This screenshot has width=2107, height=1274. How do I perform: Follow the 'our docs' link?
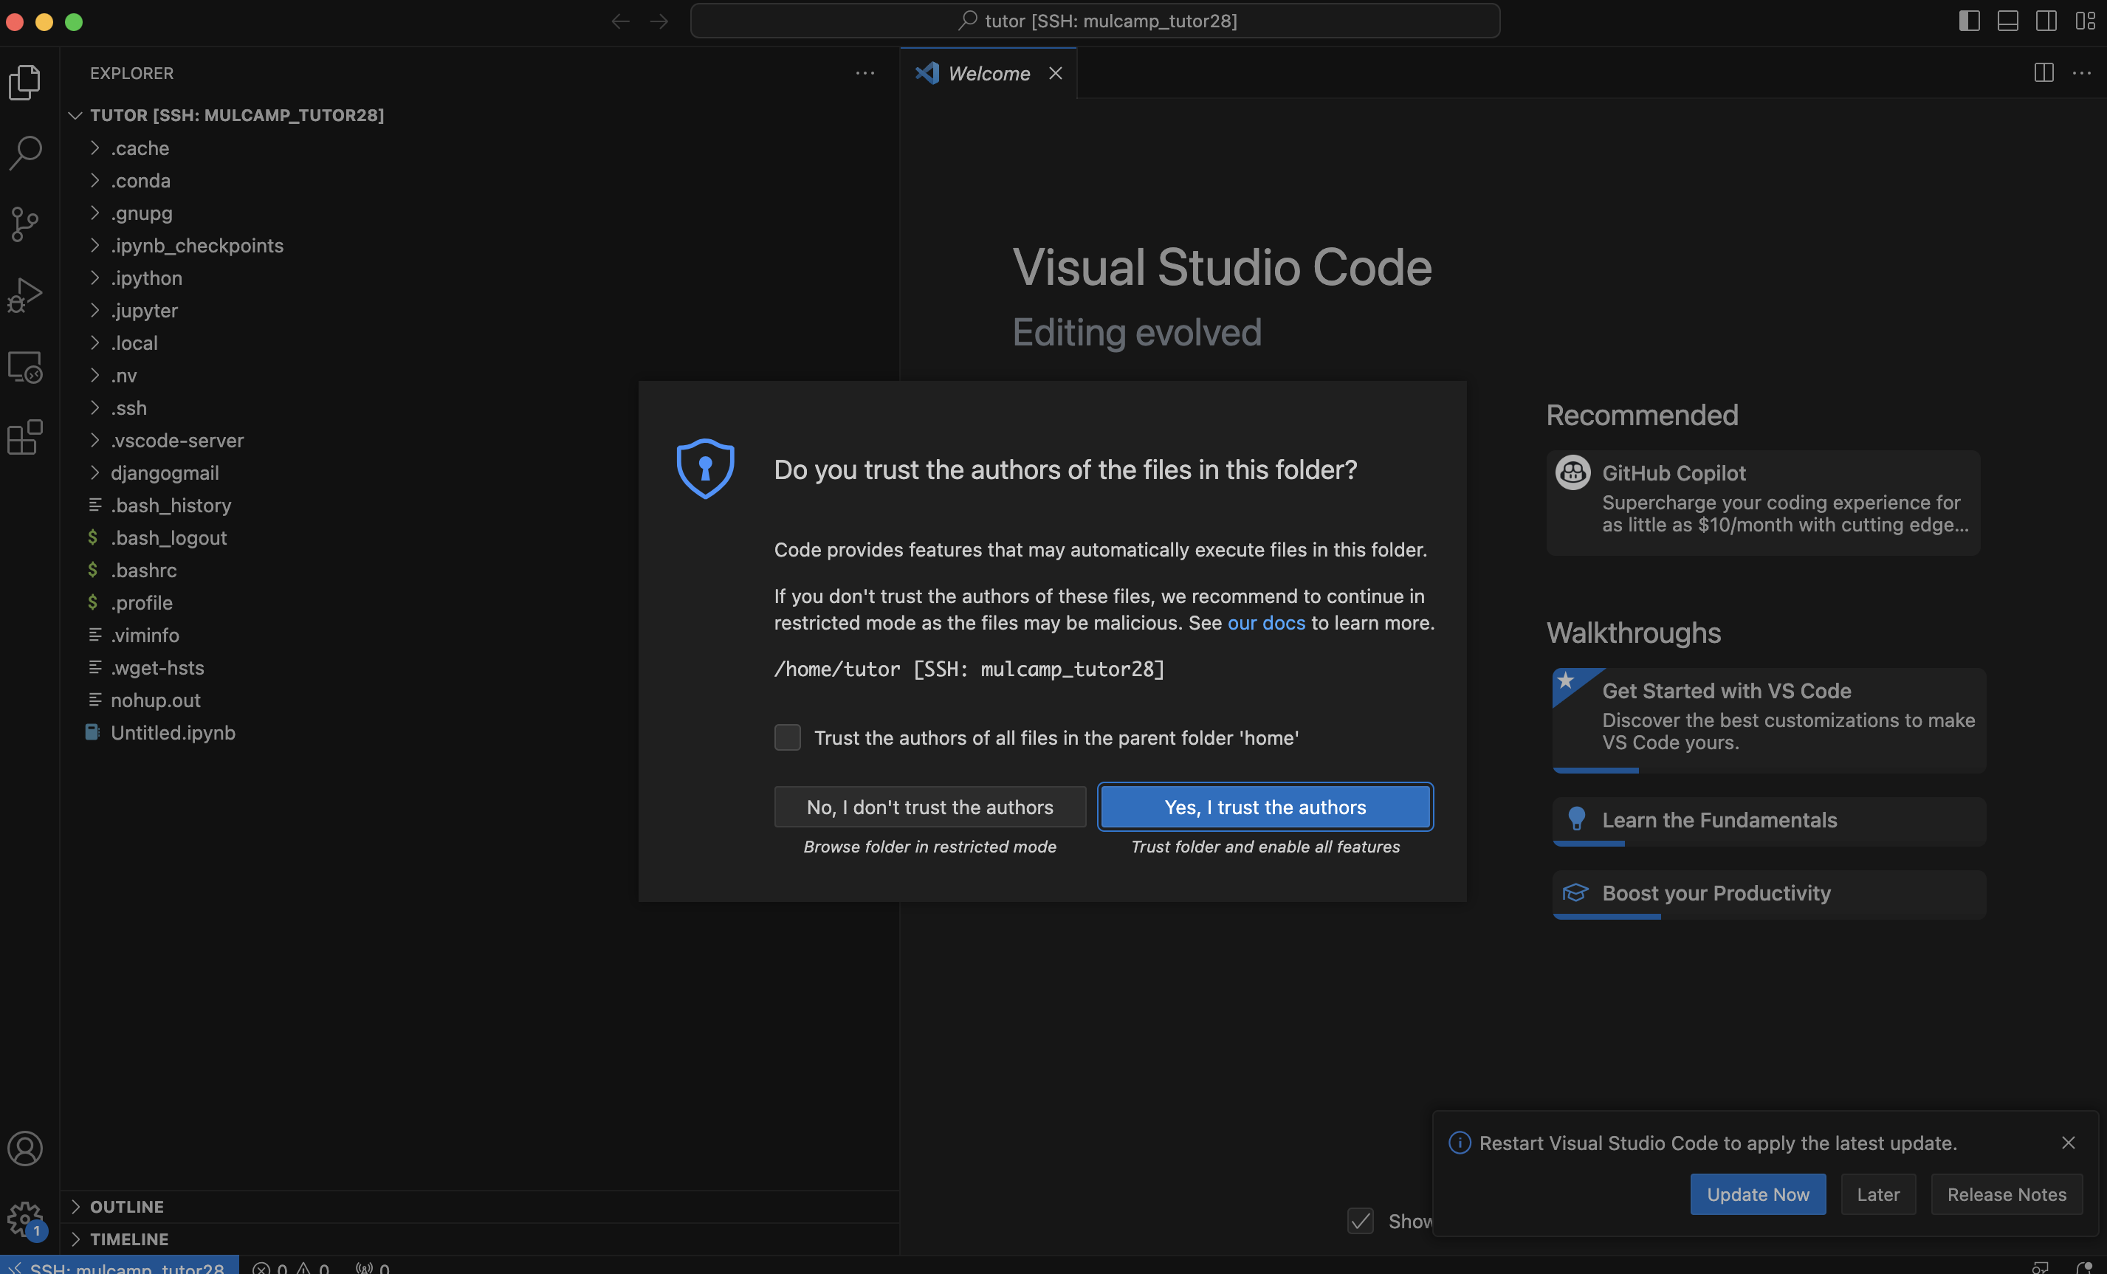click(x=1266, y=622)
